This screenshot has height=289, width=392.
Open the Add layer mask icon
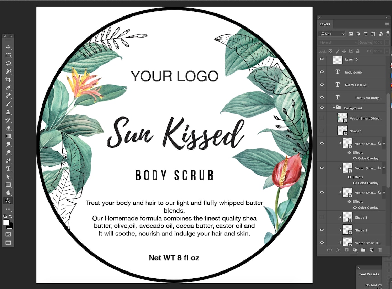click(346, 250)
